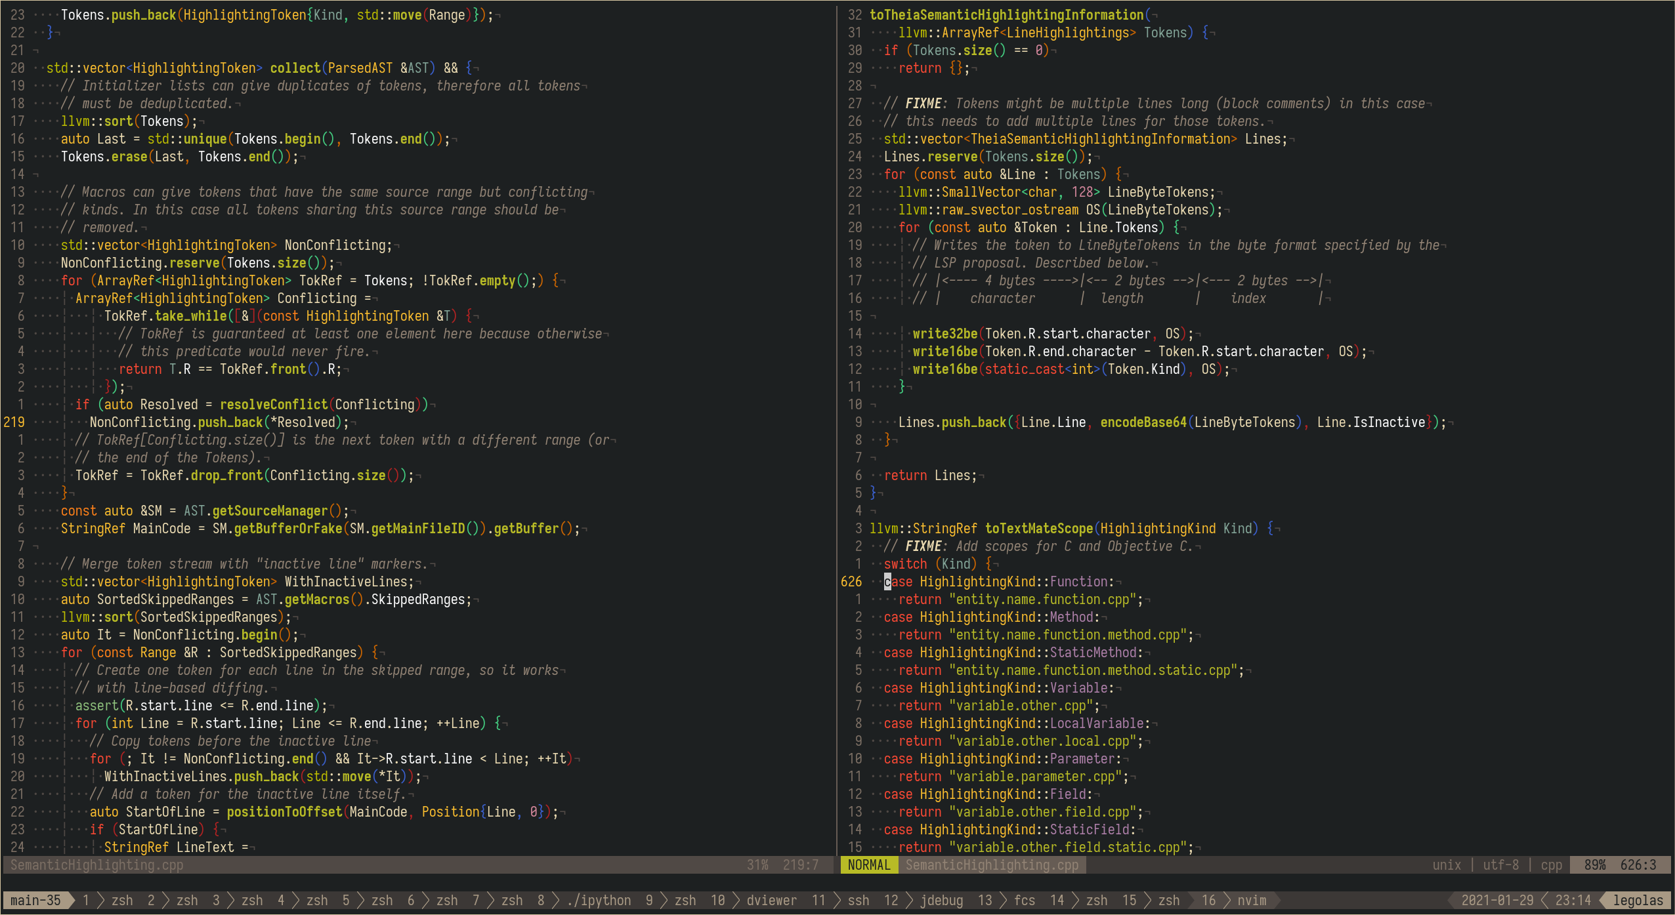Select tmux window 13 fcs

(x=1006, y=900)
